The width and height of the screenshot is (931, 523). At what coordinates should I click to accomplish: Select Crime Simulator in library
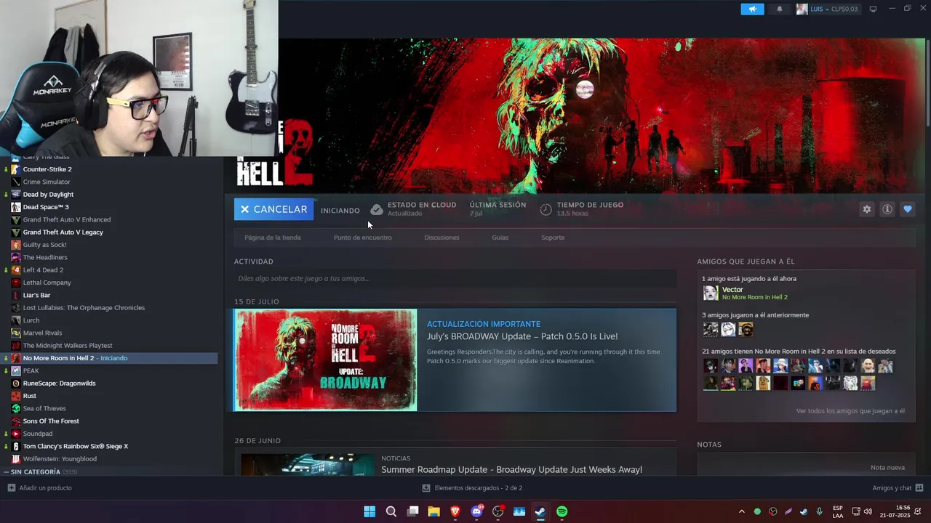coord(47,182)
